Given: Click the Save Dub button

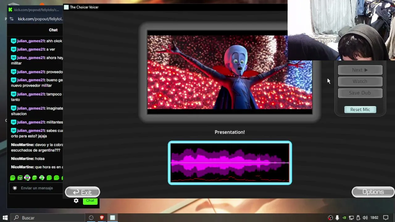Looking at the screenshot, I should [x=360, y=93].
